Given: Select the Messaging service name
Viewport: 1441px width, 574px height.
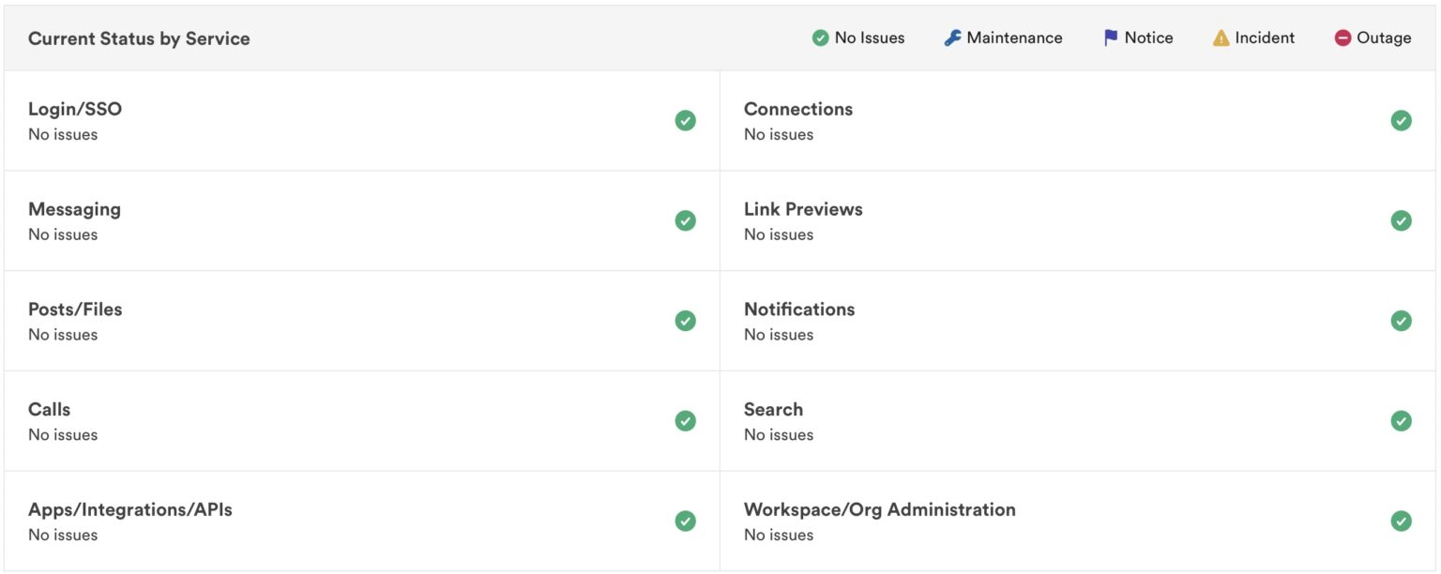Looking at the screenshot, I should point(74,209).
